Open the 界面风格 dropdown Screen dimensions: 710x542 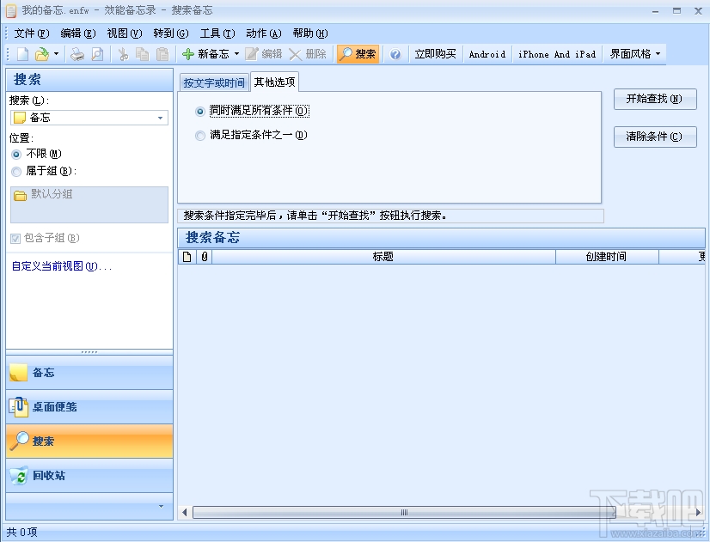(x=634, y=54)
